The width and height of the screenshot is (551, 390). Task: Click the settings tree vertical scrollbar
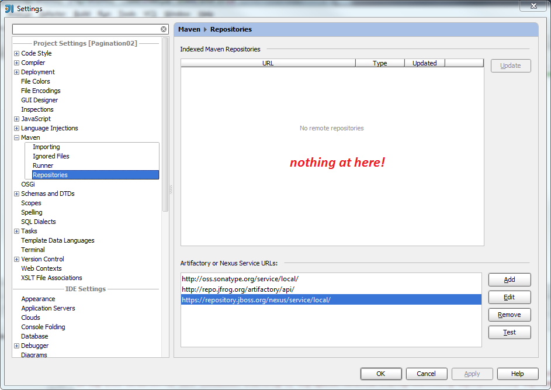[165, 124]
